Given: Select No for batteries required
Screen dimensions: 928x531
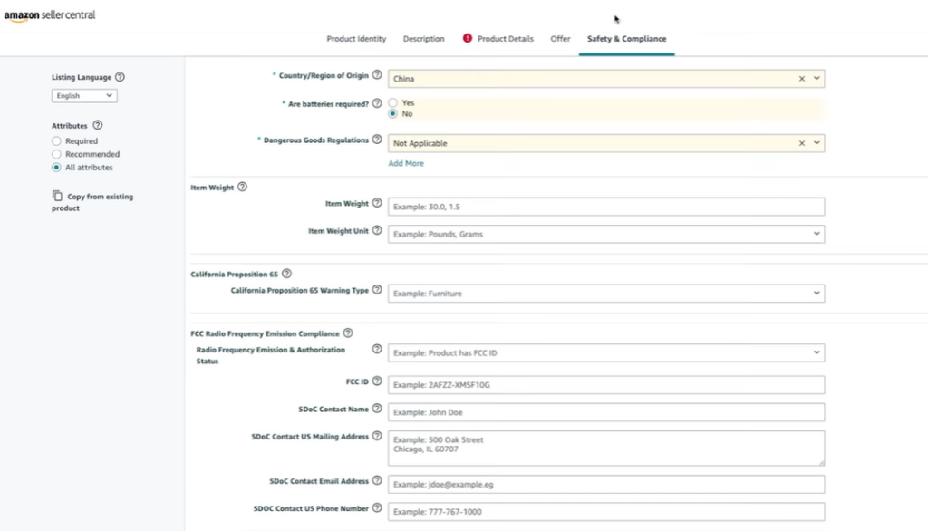Looking at the screenshot, I should tap(393, 113).
